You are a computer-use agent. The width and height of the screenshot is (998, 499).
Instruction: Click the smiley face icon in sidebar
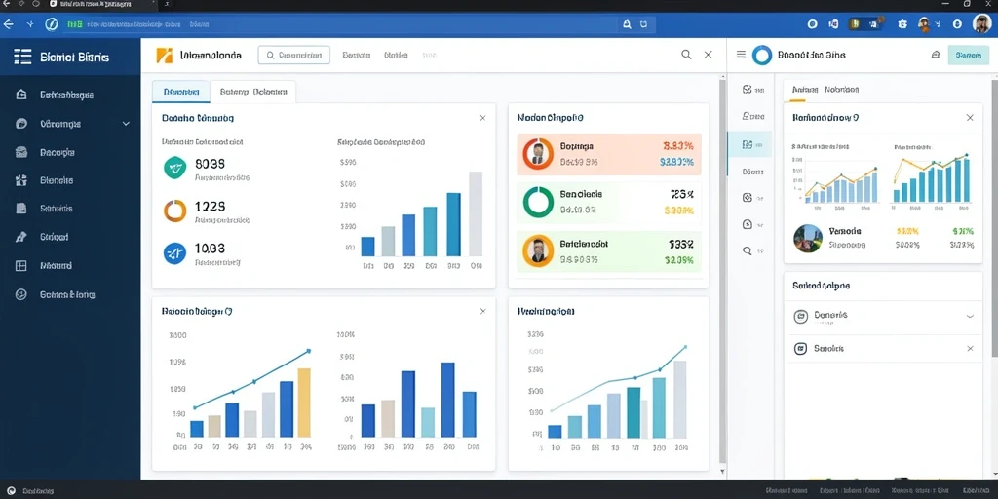(21, 294)
